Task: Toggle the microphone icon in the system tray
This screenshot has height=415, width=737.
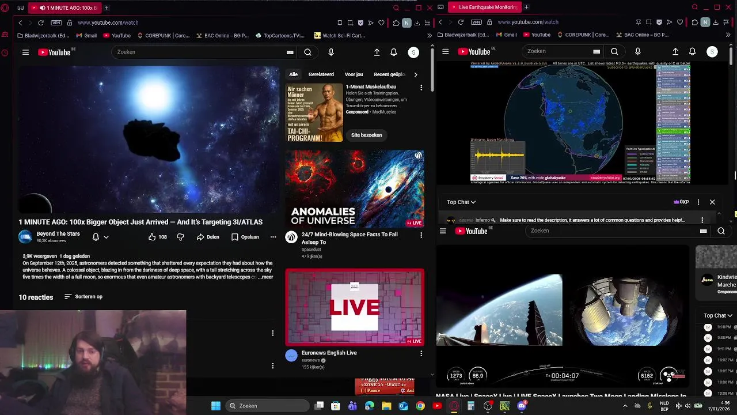Action: coord(650,406)
